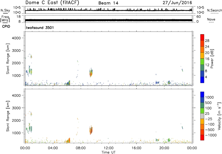
Task: Click the '-500' label on Velocity scale
Action: 210,130
